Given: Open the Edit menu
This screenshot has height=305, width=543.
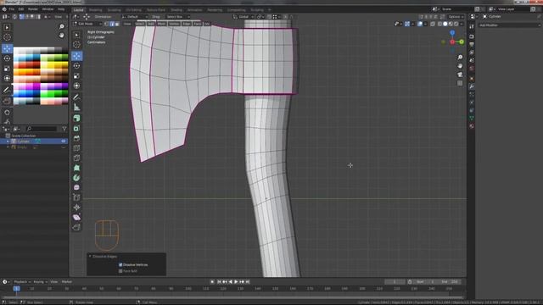Looking at the screenshot, I should click(x=21, y=9).
